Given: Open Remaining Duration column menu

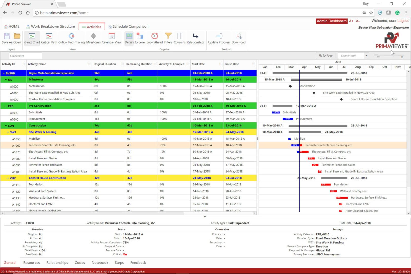Looking at the screenshot, I should (x=155, y=64).
